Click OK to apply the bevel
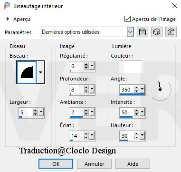Viewport: 181px width, 172px height. click(56, 164)
